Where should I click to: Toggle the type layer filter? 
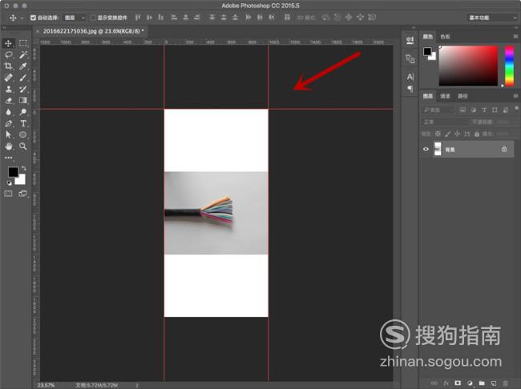[x=484, y=110]
